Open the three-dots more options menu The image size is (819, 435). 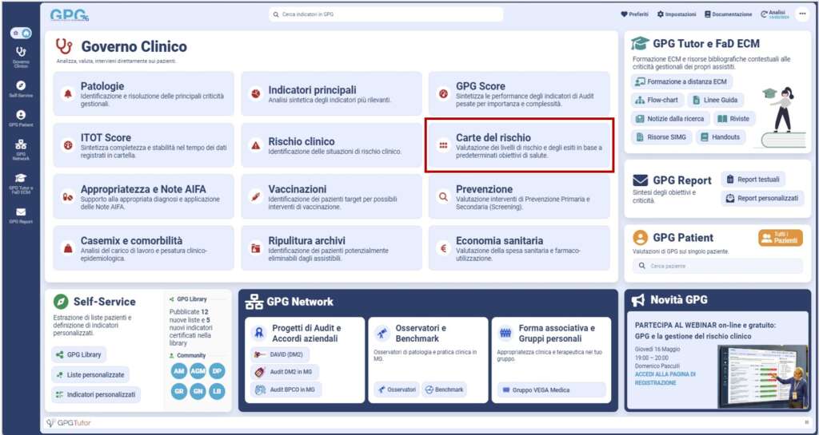pos(801,14)
